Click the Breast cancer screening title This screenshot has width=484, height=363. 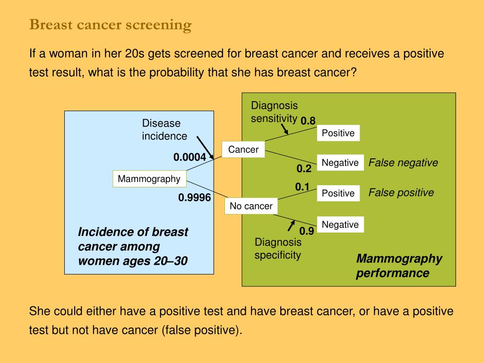pos(111,25)
